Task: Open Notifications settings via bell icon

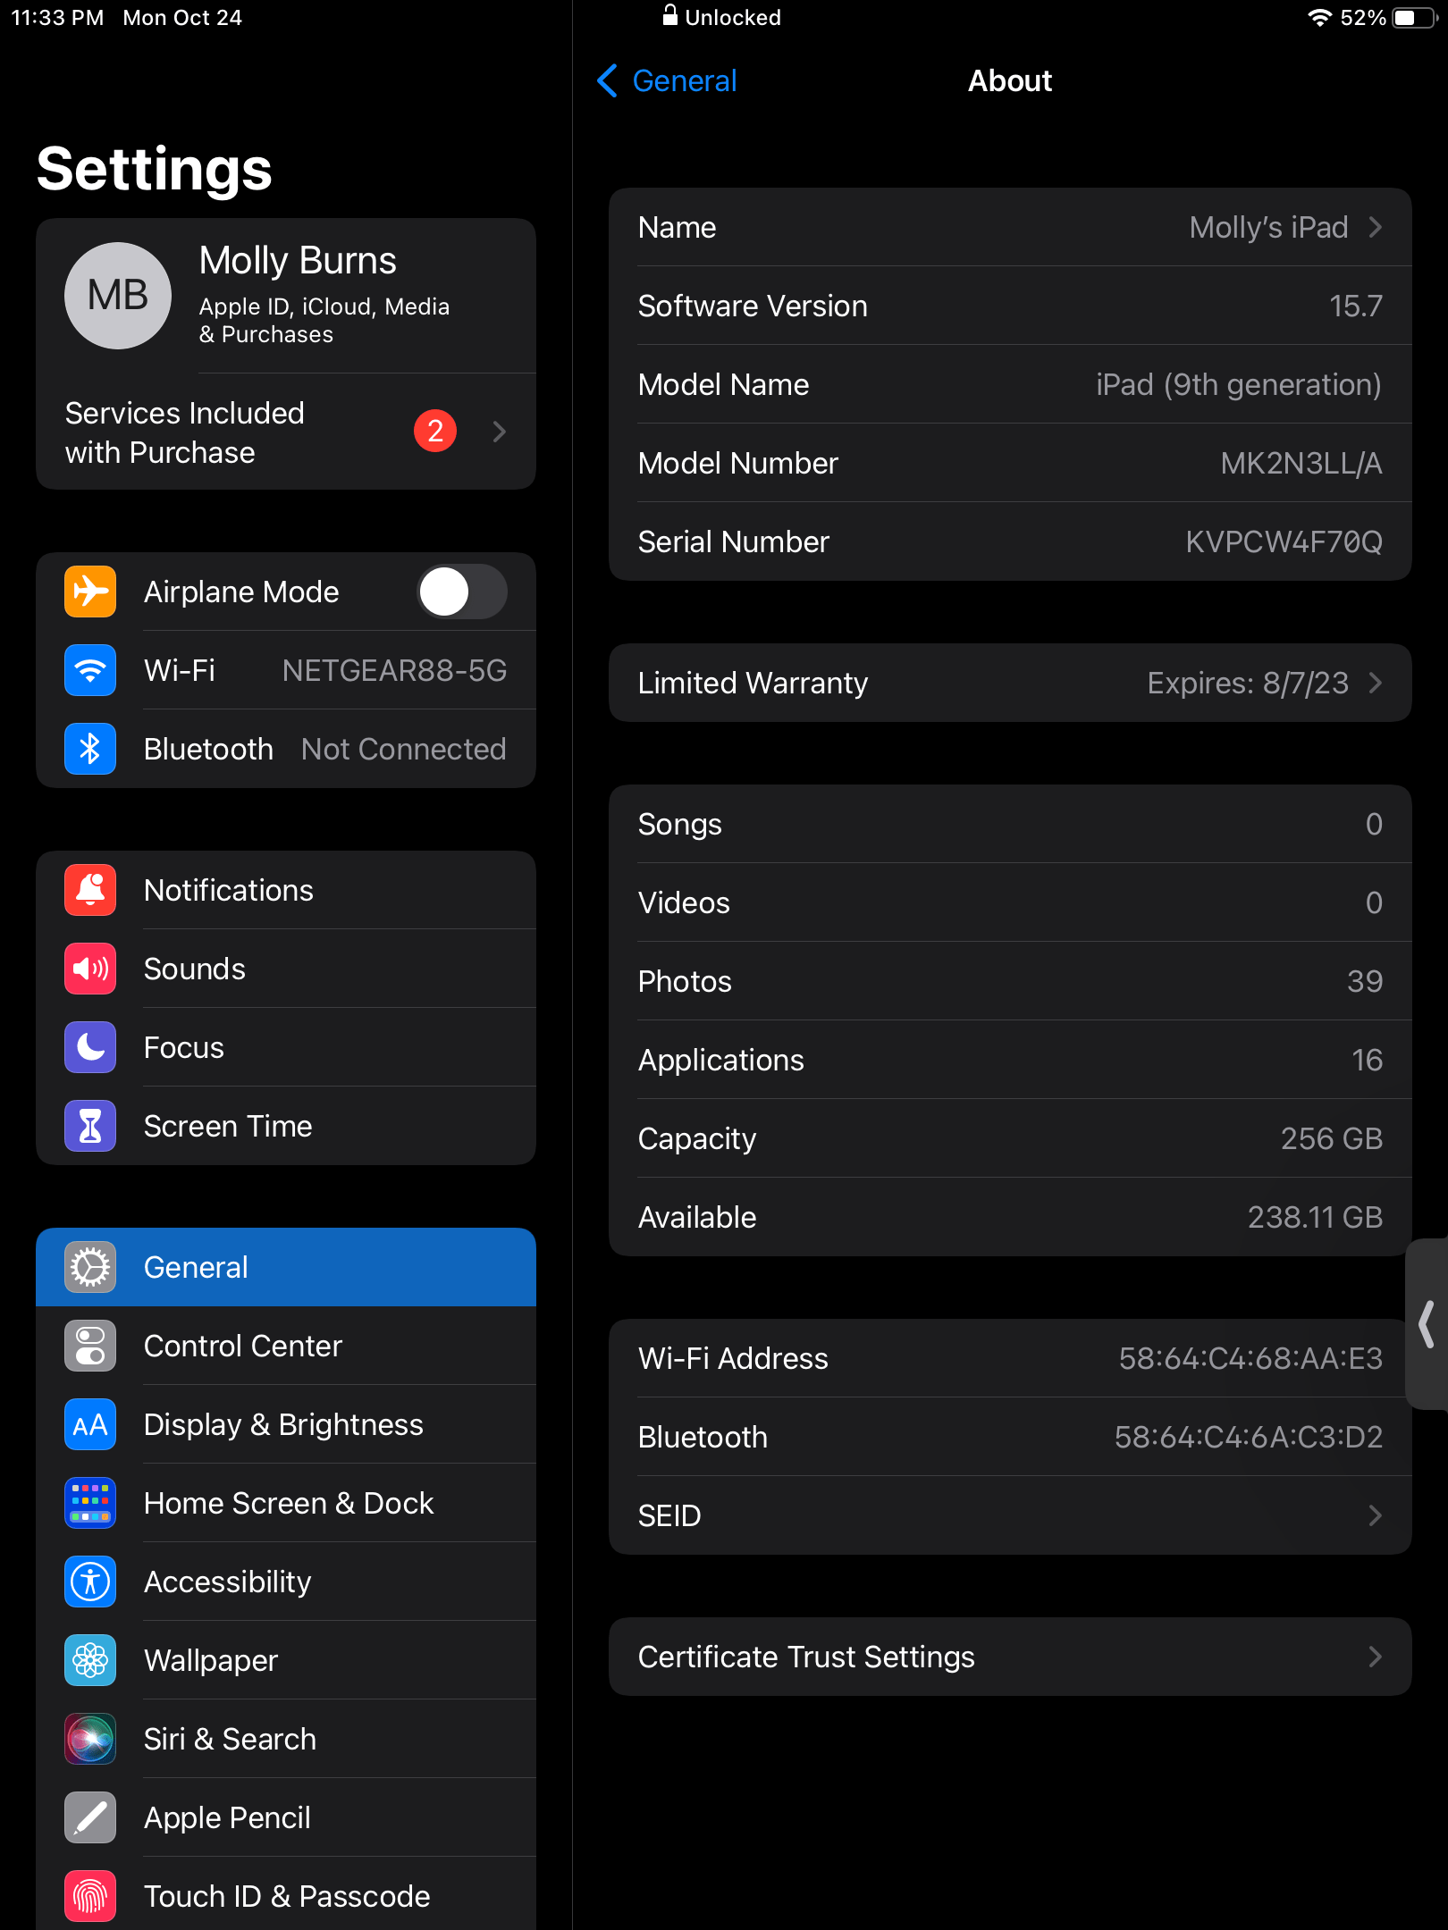Action: [x=89, y=890]
